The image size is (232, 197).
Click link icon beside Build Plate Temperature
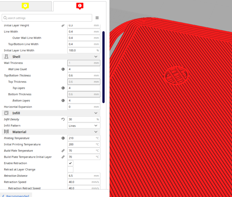(x=63, y=151)
